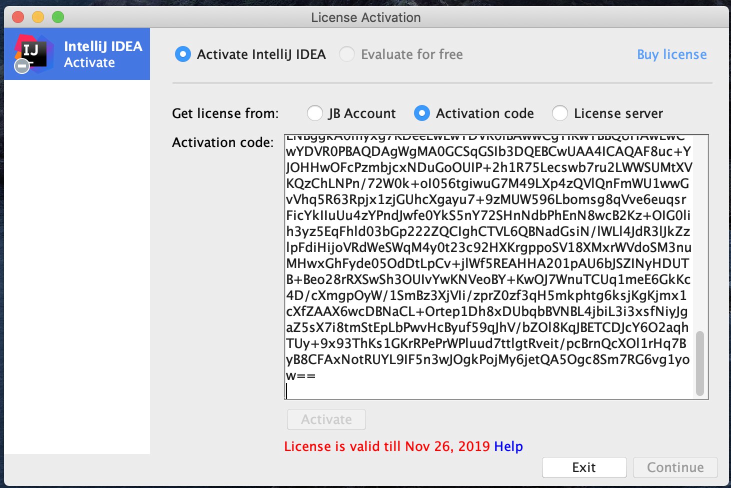Viewport: 731px width, 488px height.
Task: Click the Exit button
Action: coord(584,467)
